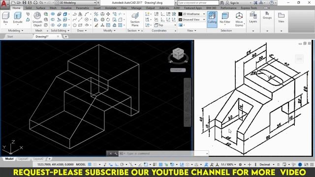315x177 pixels.
Task: Select the Circle tool in Draw panel
Action: tap(87, 20)
